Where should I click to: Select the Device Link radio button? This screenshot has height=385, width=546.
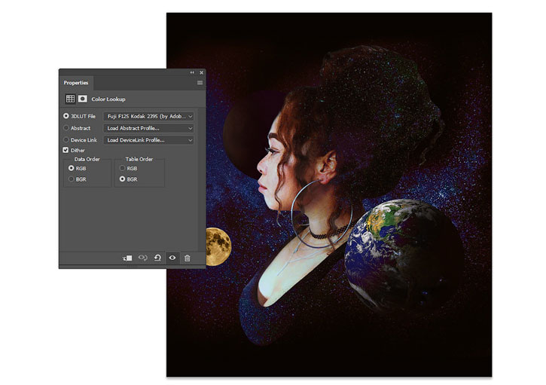tap(66, 139)
